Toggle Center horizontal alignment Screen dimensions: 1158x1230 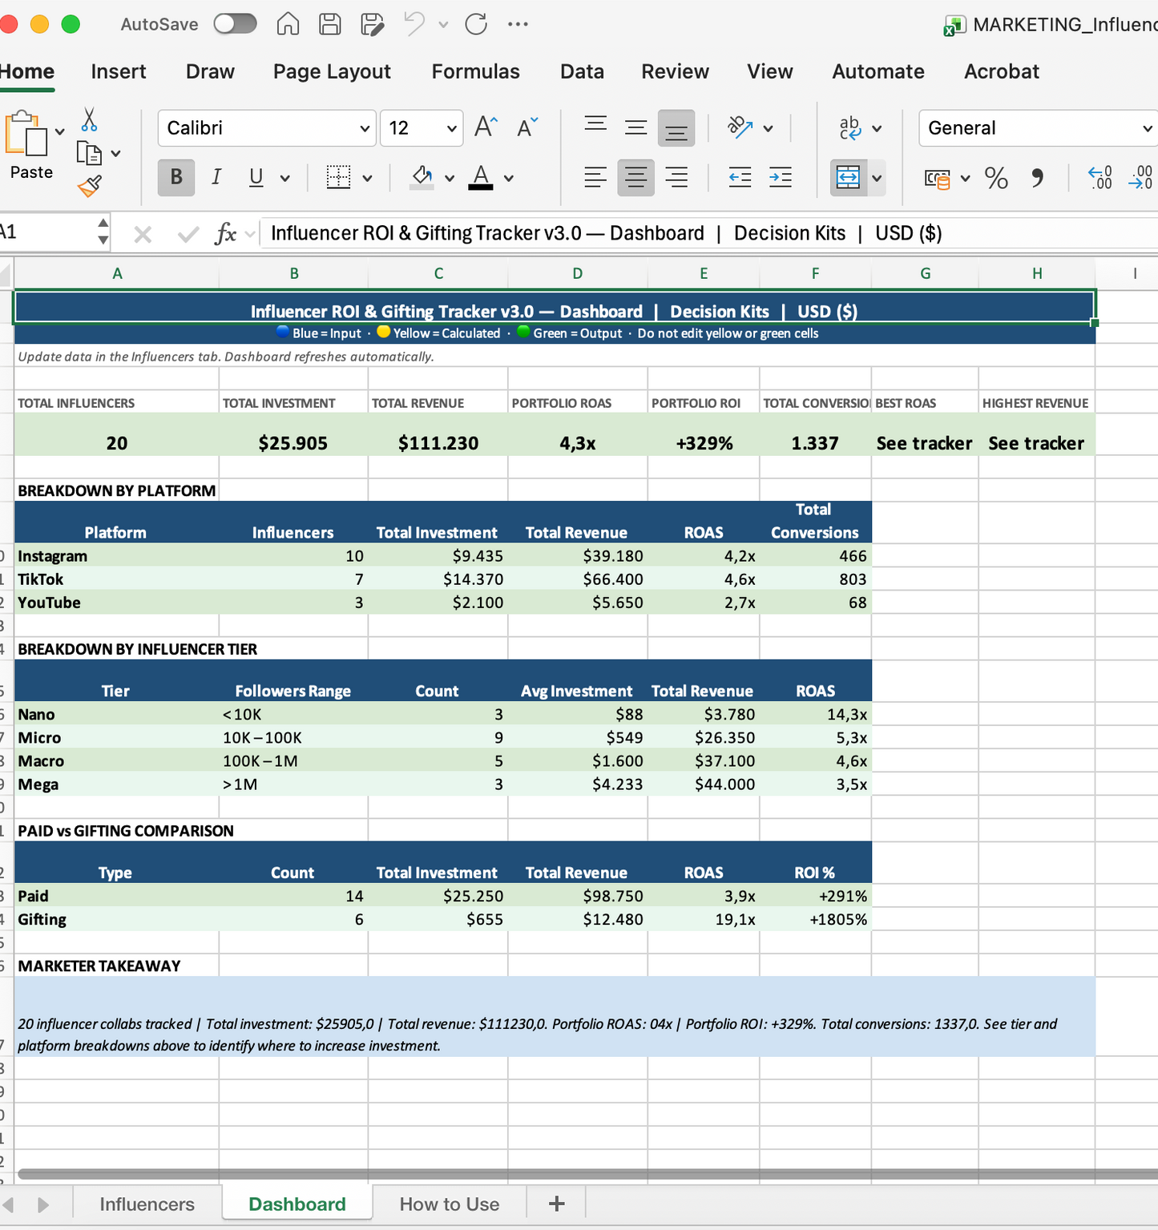tap(636, 177)
